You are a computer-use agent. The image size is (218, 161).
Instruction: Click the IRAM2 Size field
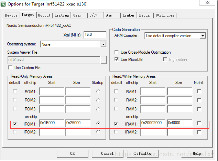click(179, 132)
